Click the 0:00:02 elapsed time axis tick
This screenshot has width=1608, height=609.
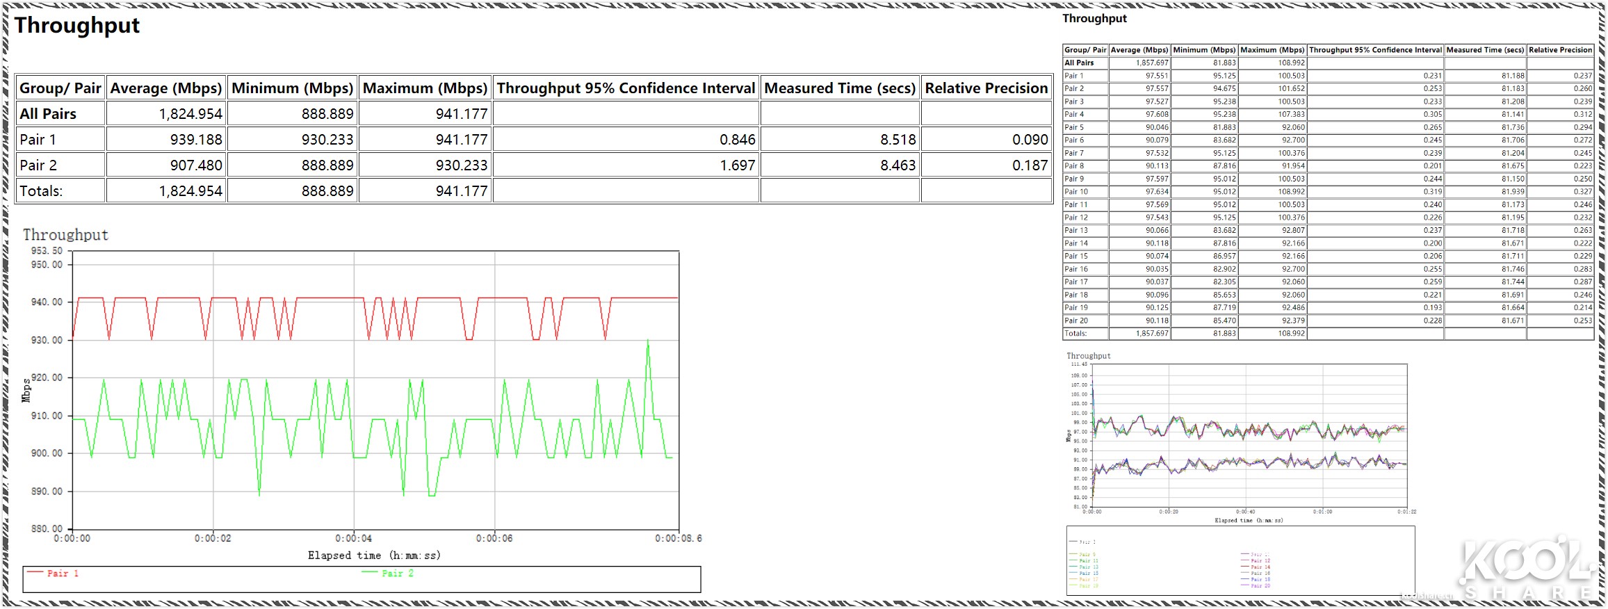(213, 539)
